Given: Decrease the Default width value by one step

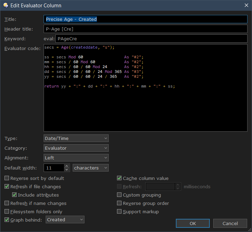Looking at the screenshot, I should click(67, 170).
